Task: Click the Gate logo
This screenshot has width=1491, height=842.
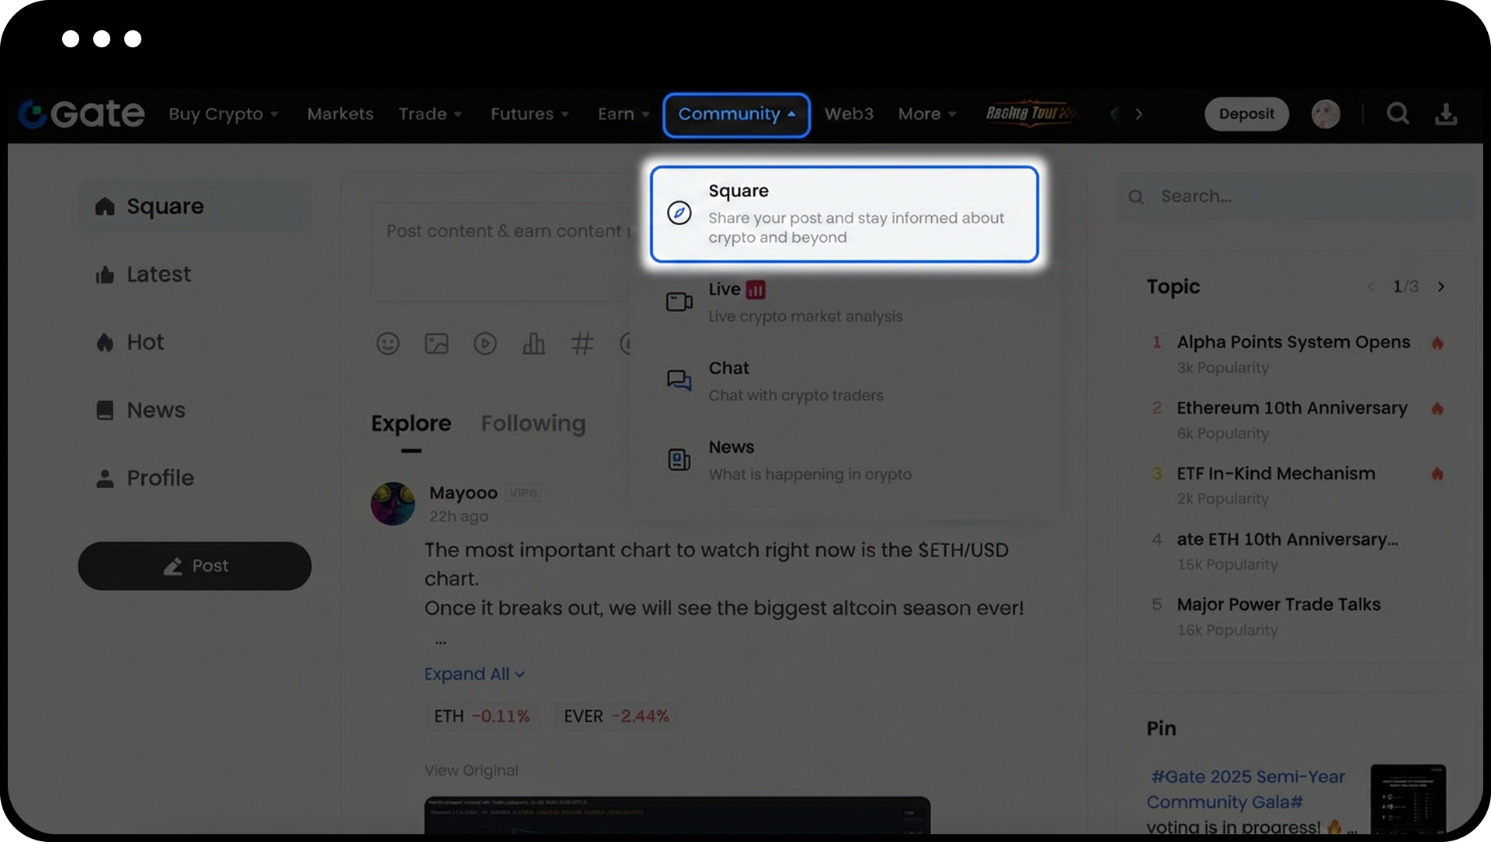Action: pos(82,114)
